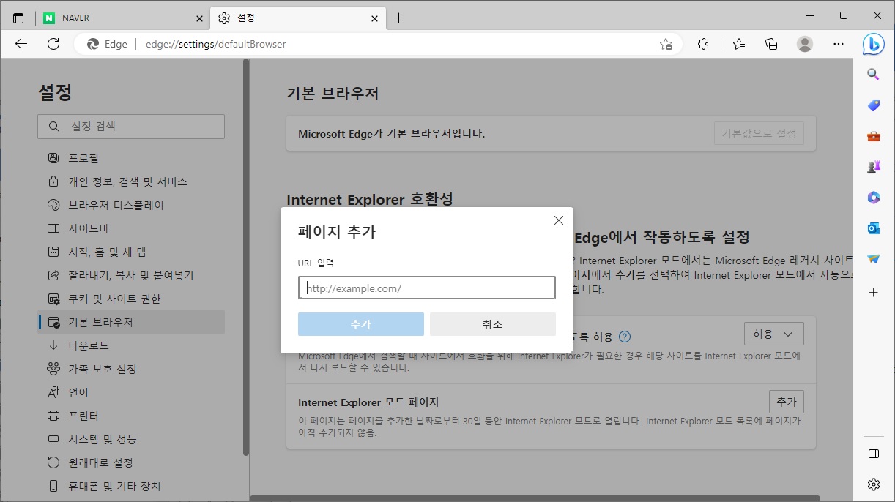Open the profile avatar icon

point(805,44)
